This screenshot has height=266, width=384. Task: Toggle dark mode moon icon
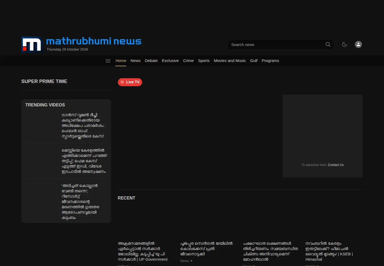[345, 44]
